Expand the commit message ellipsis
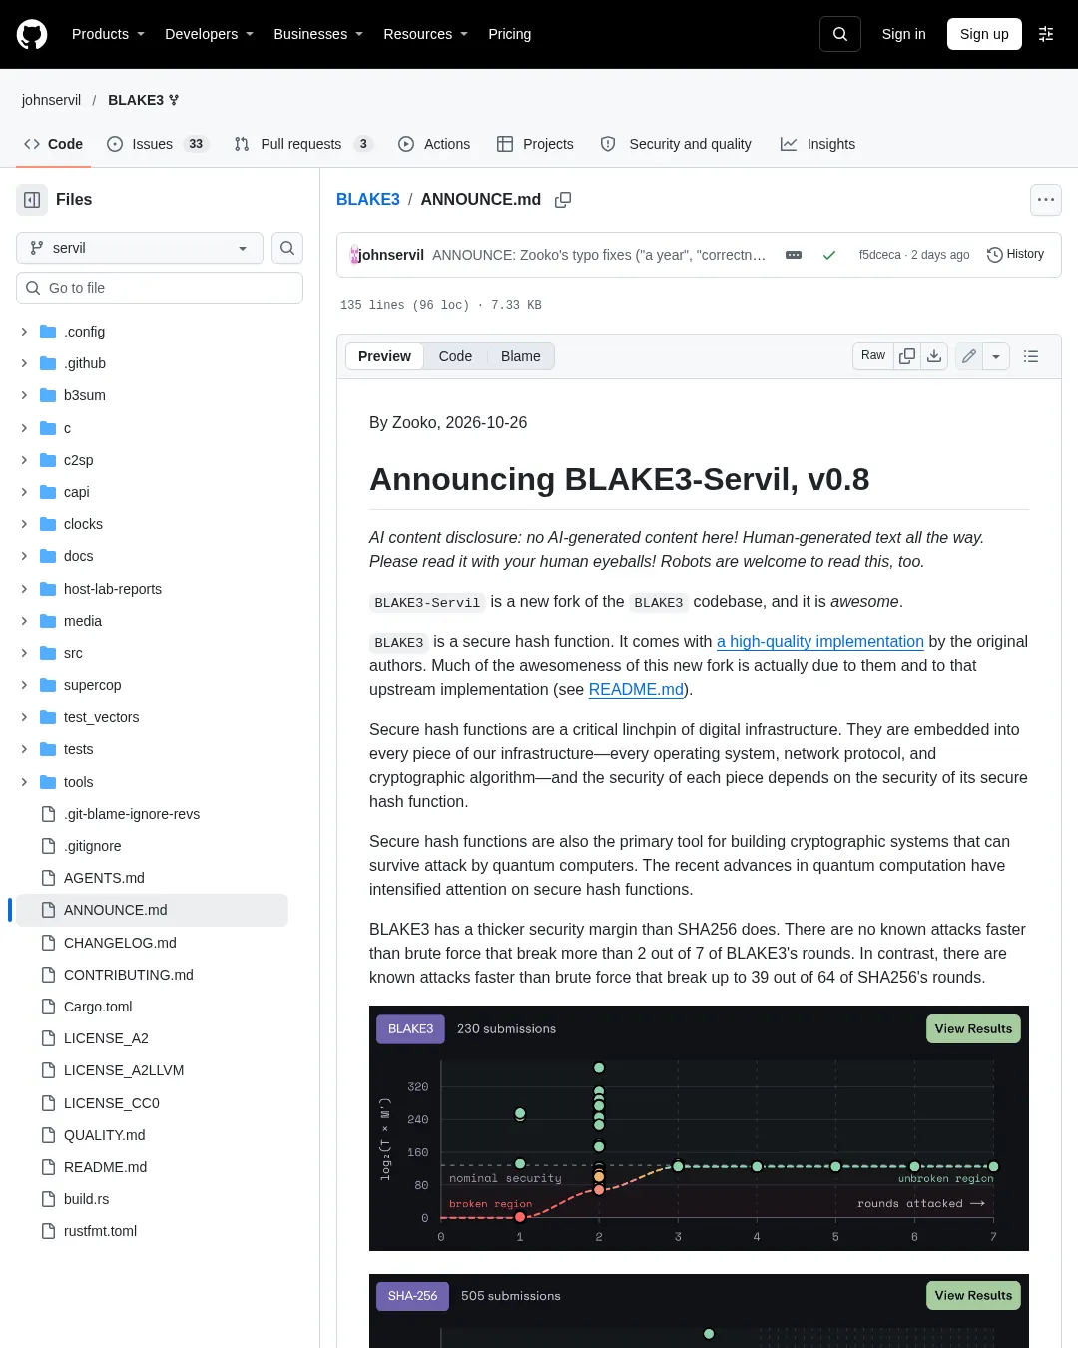 pyautogui.click(x=794, y=255)
